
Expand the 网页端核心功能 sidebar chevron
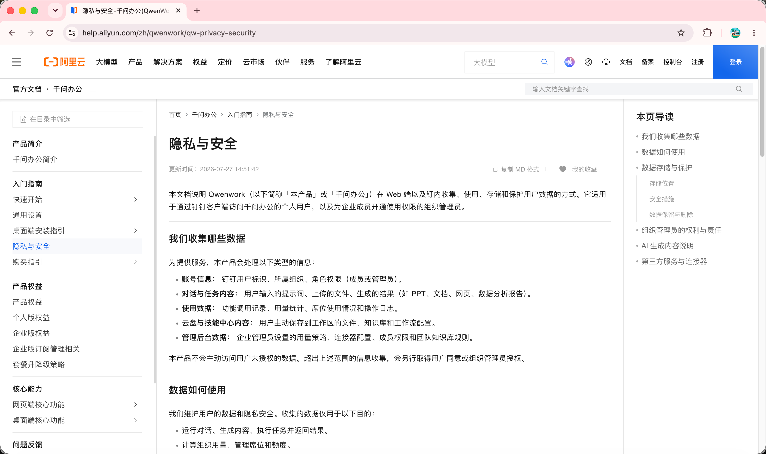pyautogui.click(x=136, y=405)
